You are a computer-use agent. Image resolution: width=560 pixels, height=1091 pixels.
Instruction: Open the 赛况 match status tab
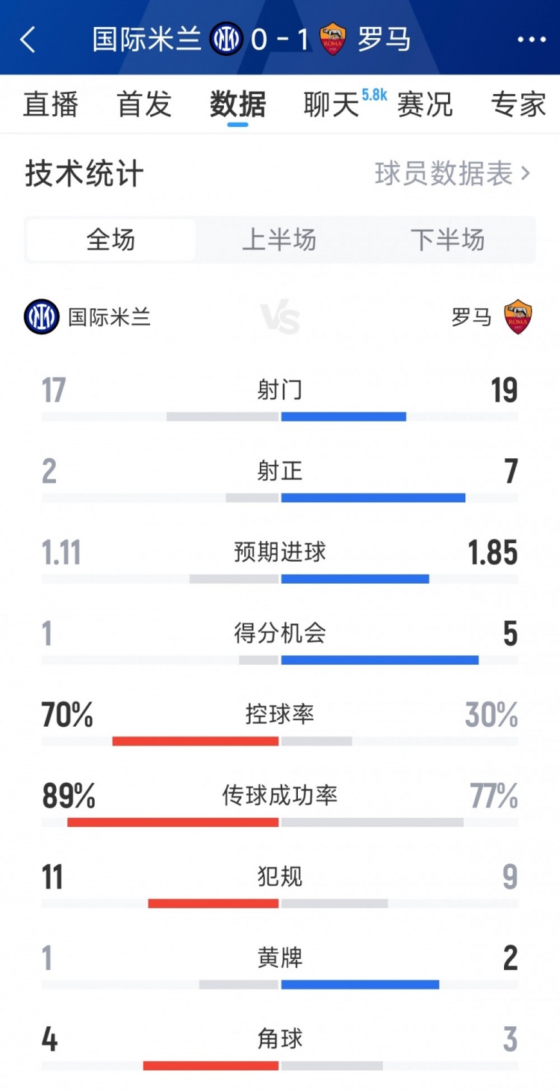424,105
